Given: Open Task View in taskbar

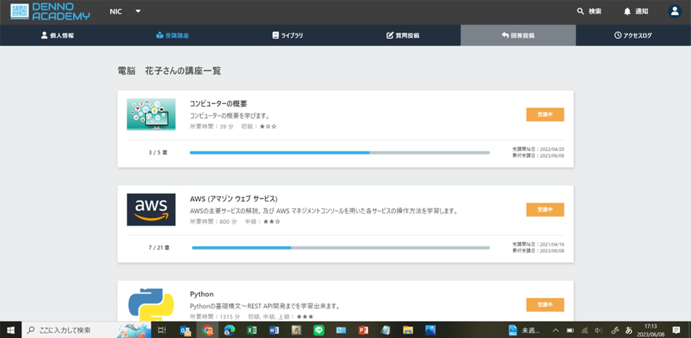Looking at the screenshot, I should click(162, 330).
